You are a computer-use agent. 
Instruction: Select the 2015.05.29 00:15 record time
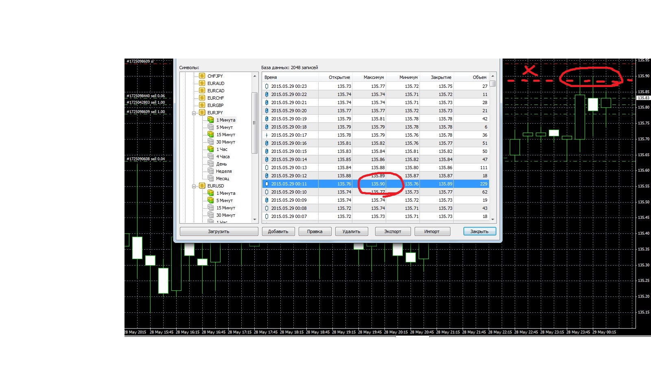point(289,151)
